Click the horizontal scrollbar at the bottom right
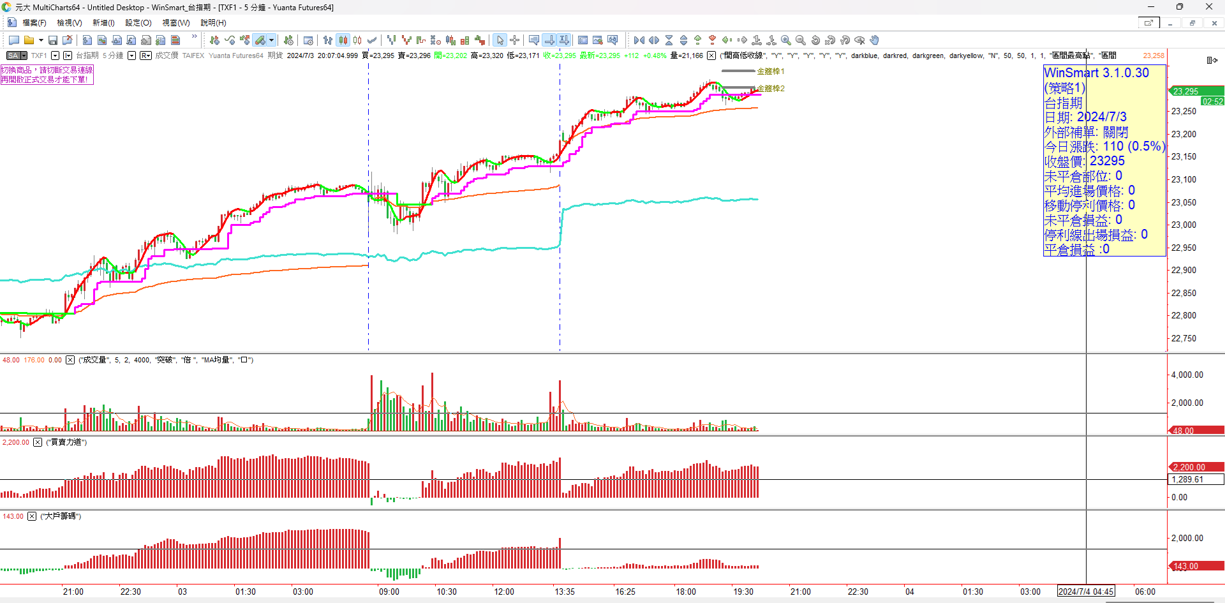1225x603 pixels. pos(1160,601)
